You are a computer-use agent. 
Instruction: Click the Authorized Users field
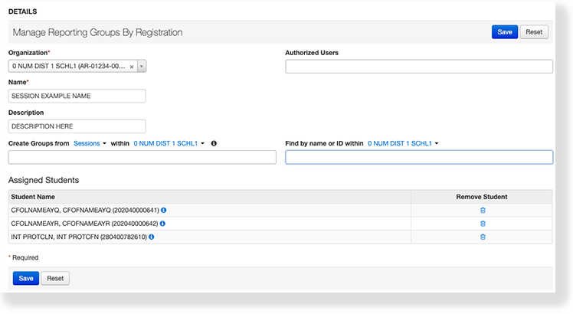click(419, 67)
